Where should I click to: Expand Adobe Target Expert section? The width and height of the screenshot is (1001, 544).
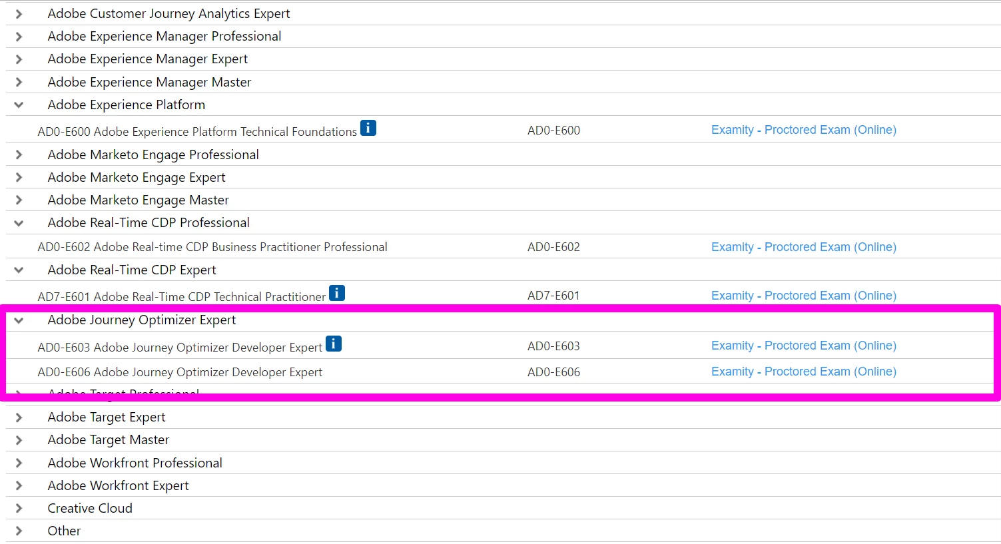pos(19,417)
